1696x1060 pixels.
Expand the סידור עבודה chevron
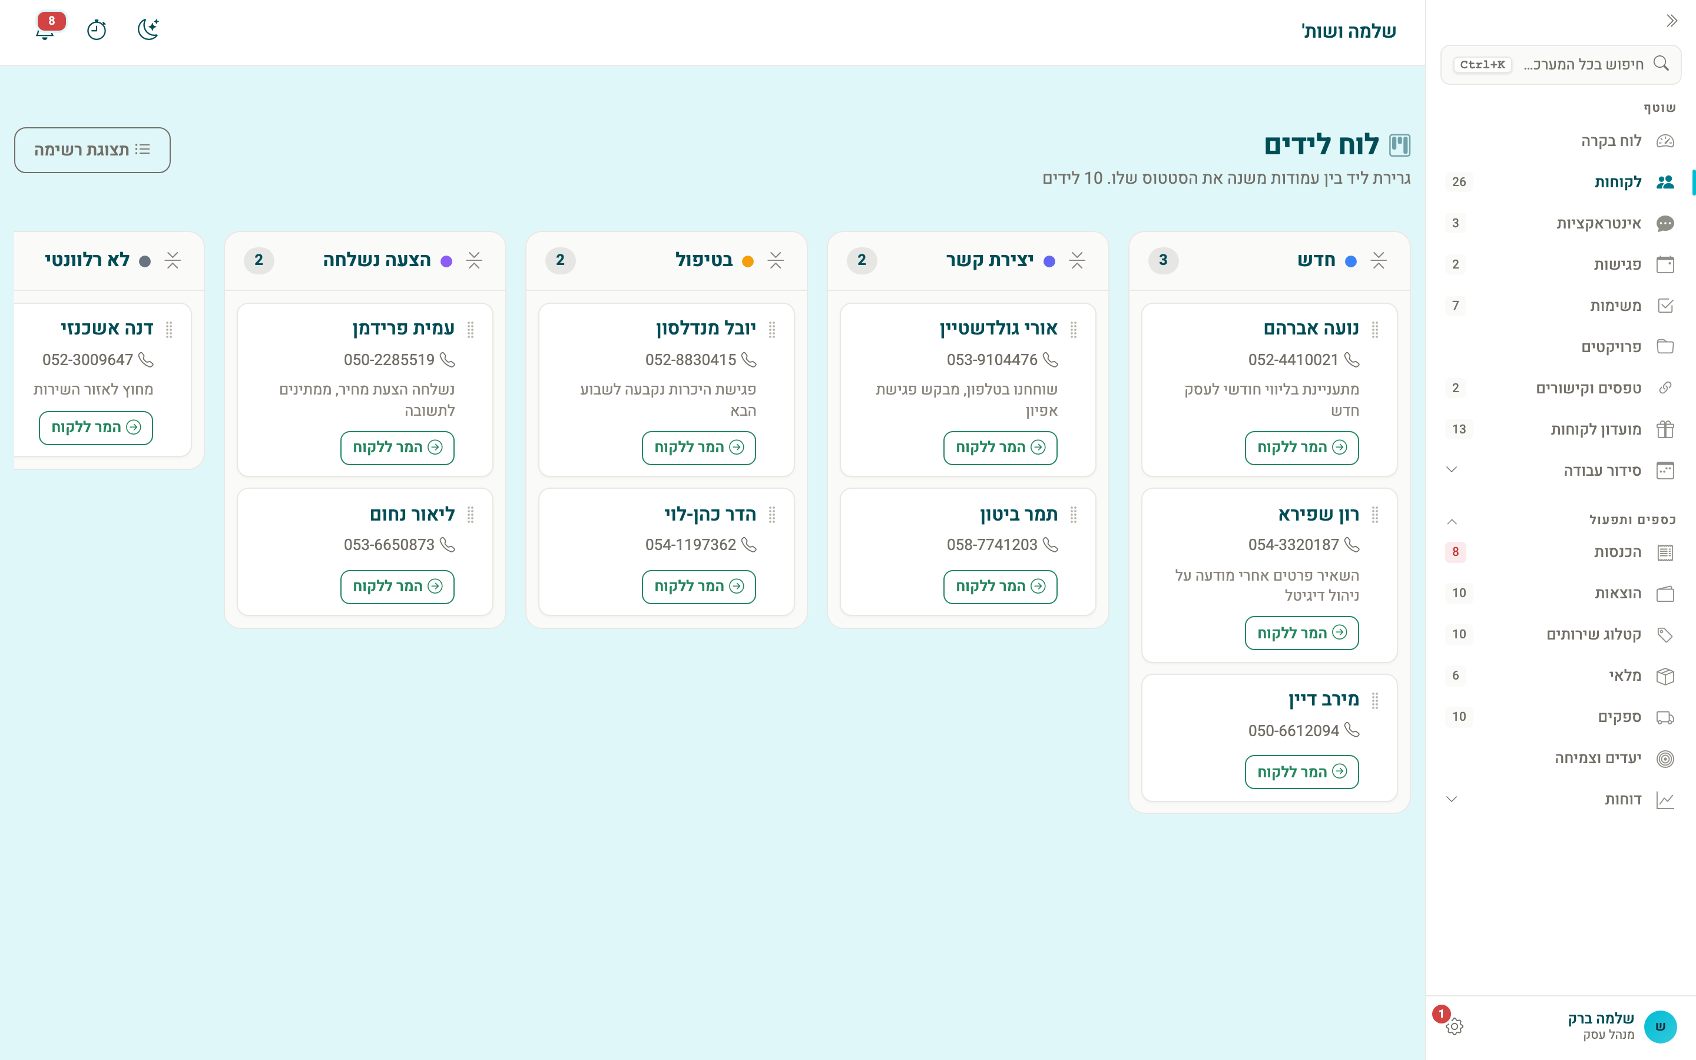coord(1452,470)
